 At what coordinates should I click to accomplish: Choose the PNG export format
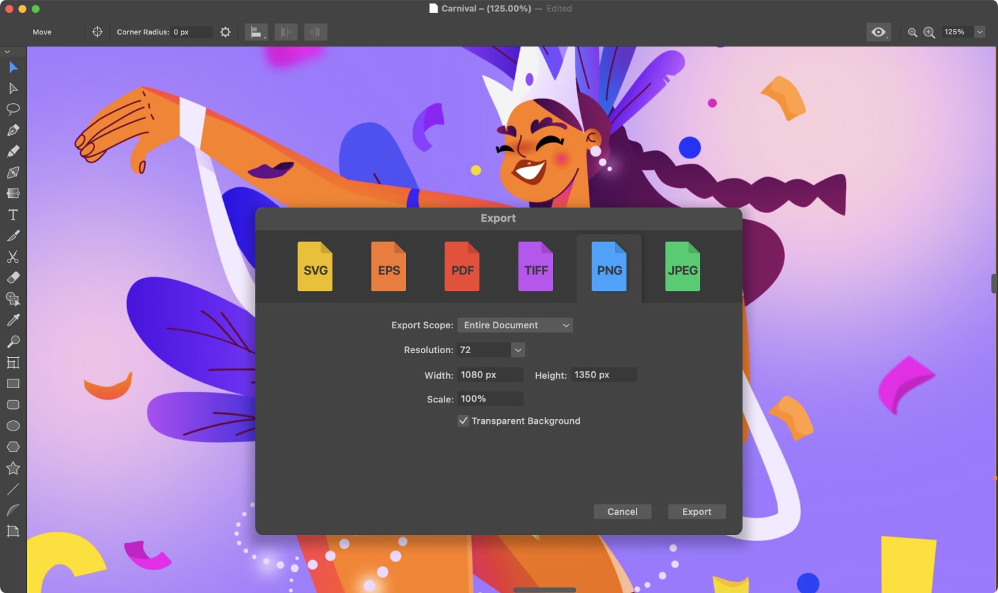pos(609,267)
